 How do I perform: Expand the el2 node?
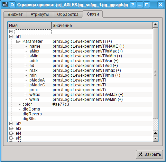click(x=11, y=124)
